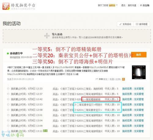Click the 抽奖截止时间：5月9日 12:42 text
153x140 pixels.
27,99
